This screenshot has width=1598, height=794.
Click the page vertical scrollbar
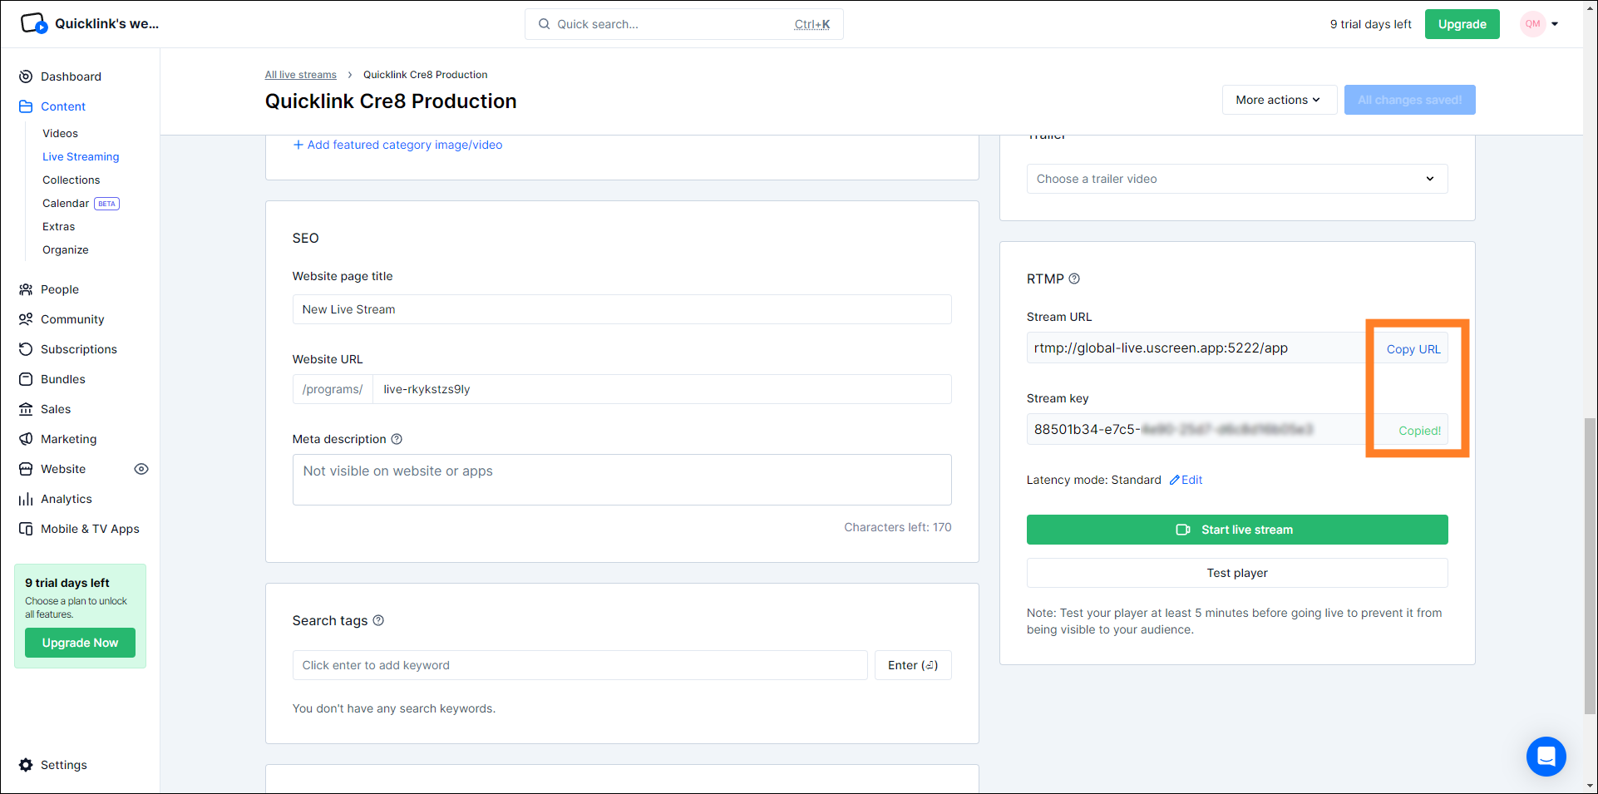pyautogui.click(x=1590, y=565)
